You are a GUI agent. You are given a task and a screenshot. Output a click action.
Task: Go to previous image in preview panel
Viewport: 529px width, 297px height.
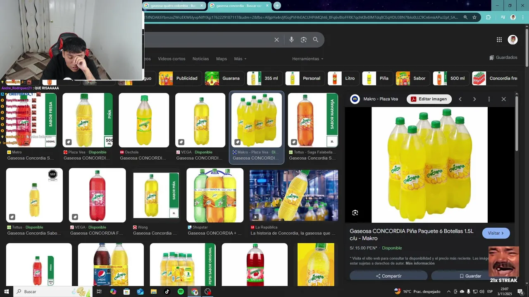tap(460, 99)
